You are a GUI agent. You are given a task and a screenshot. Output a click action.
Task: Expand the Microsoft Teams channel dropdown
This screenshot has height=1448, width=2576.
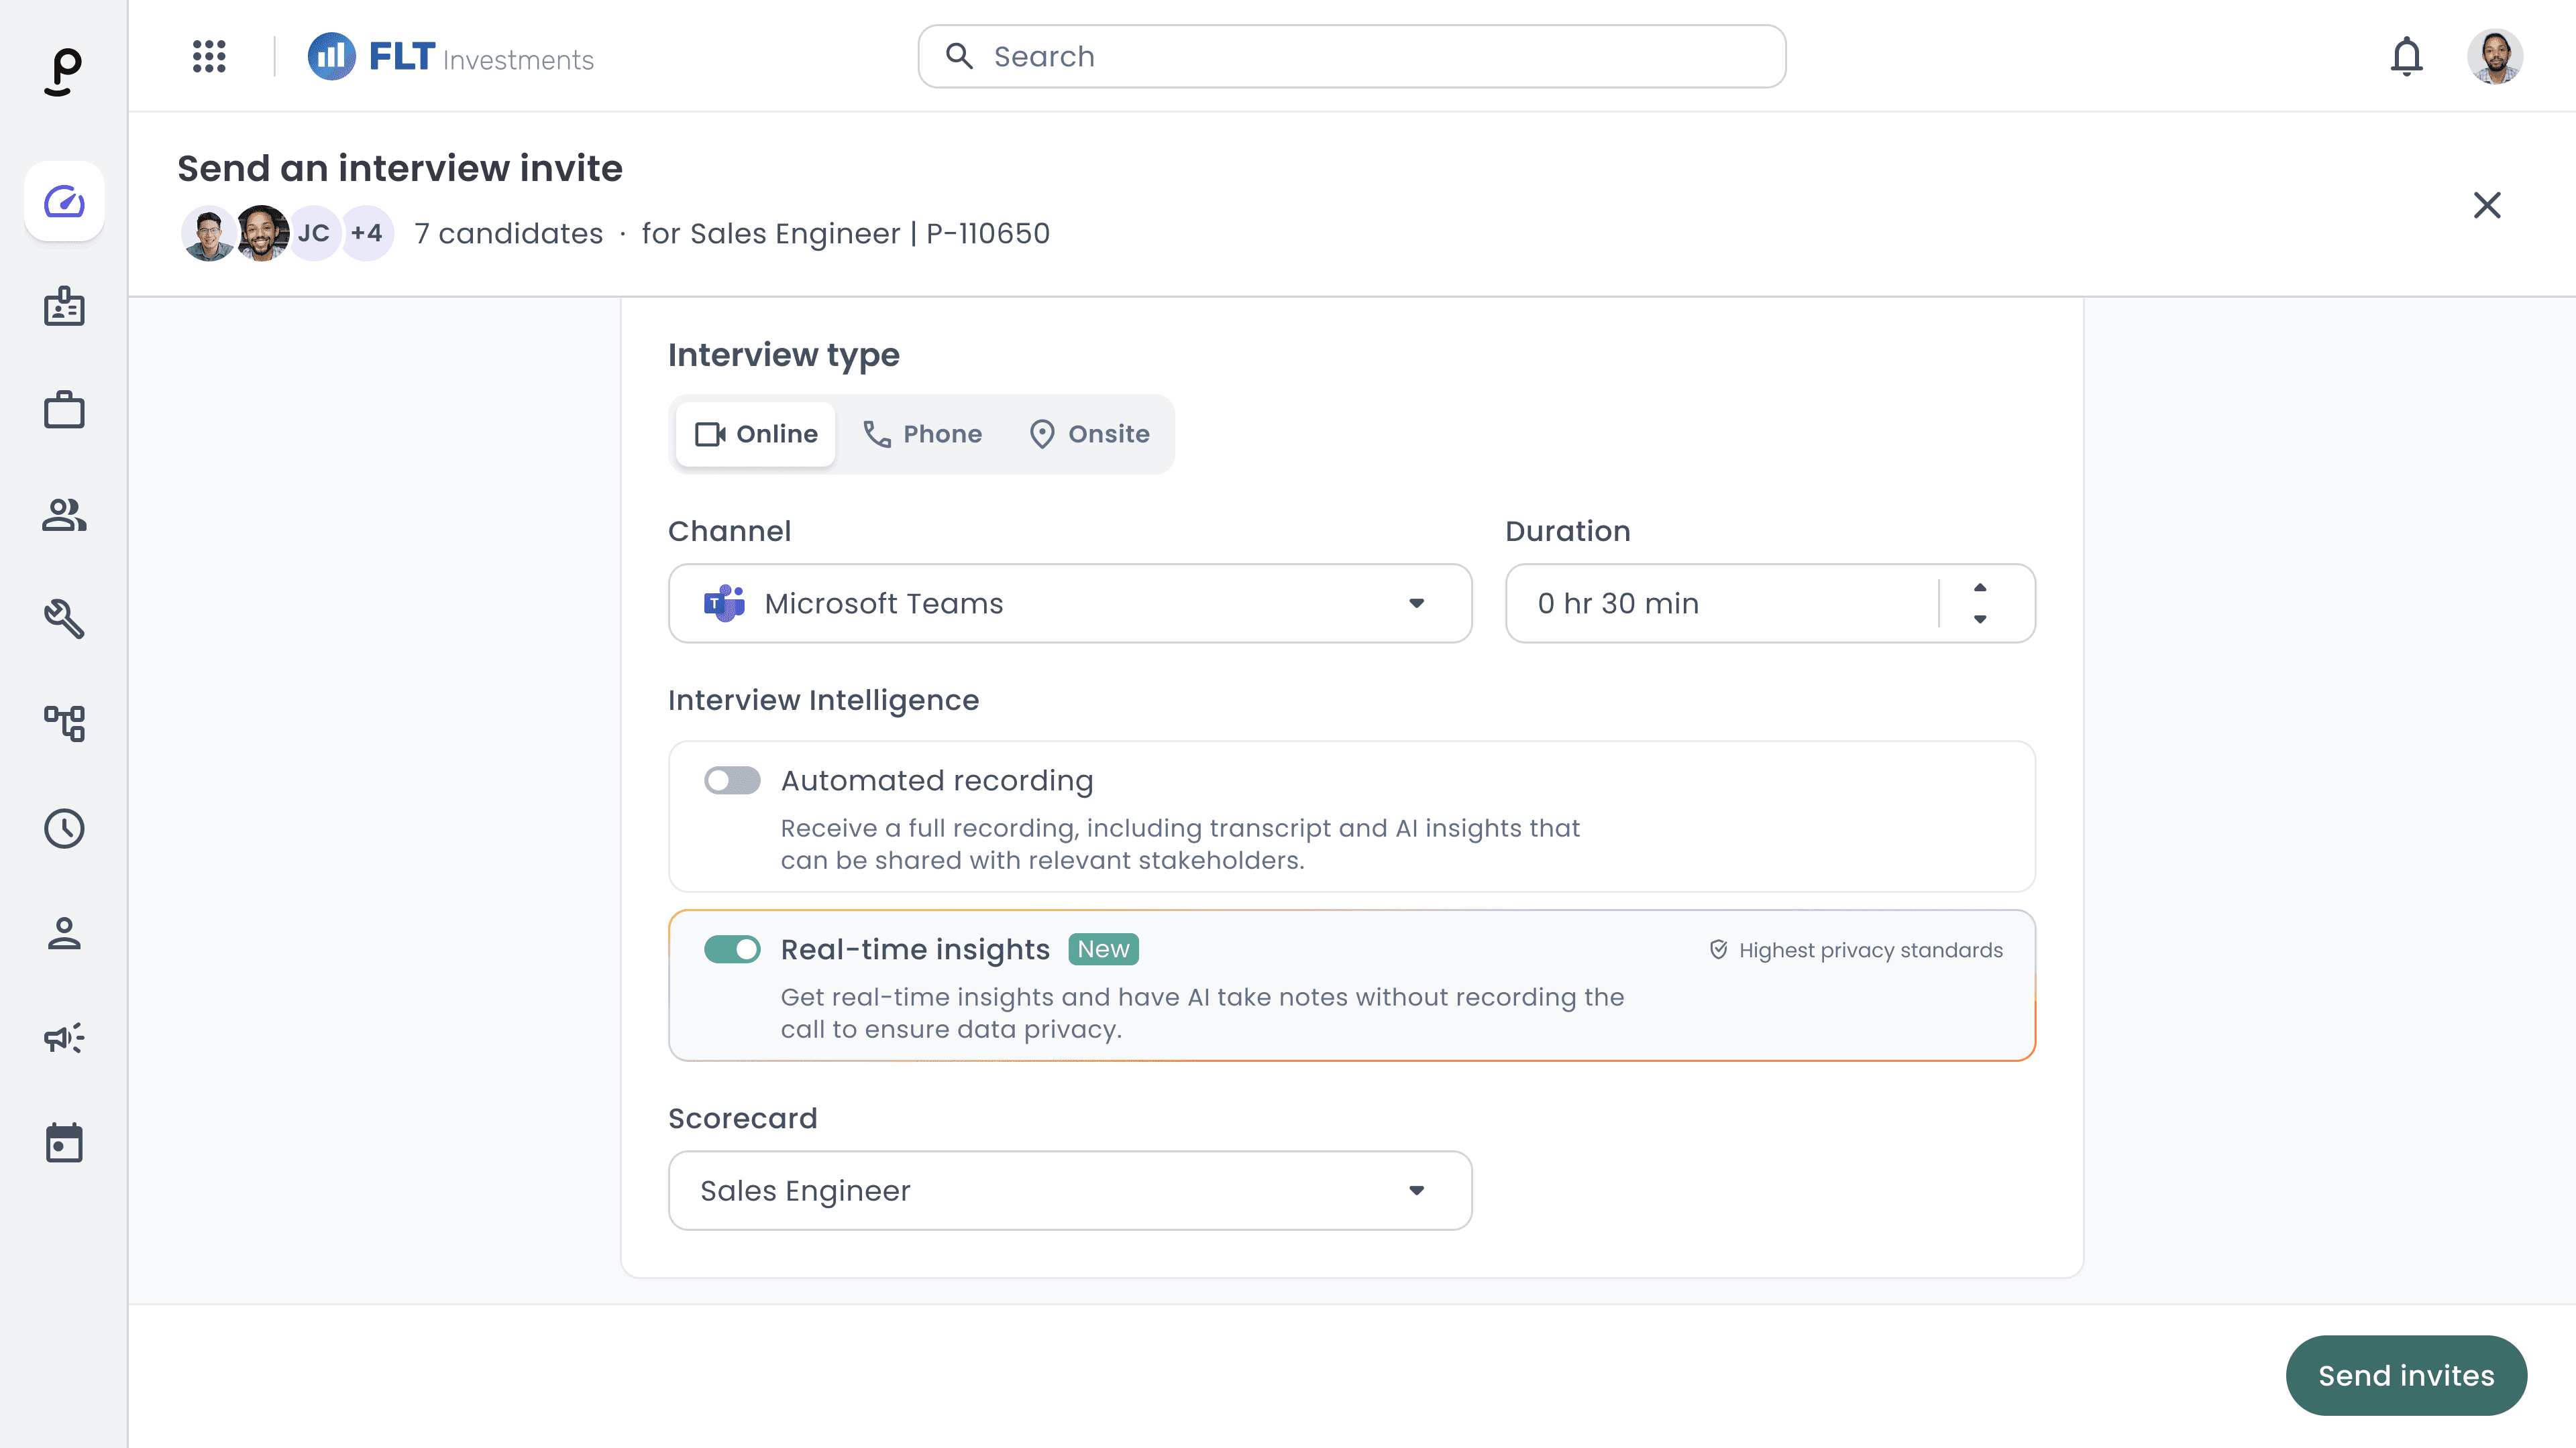pyautogui.click(x=1070, y=603)
